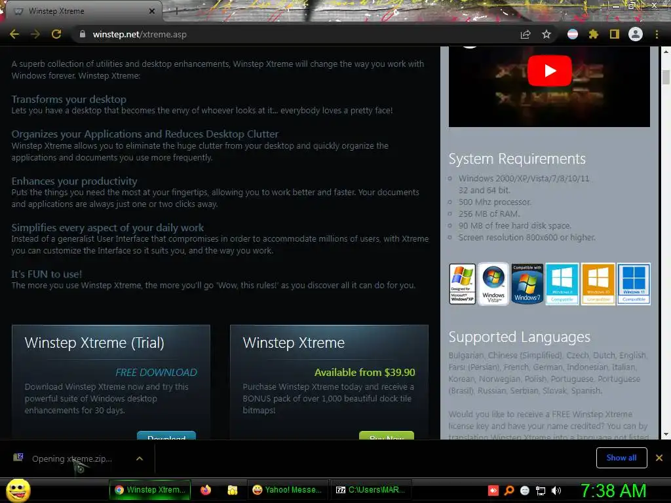
Task: Click the page scrollbar up arrow
Action: [666, 51]
